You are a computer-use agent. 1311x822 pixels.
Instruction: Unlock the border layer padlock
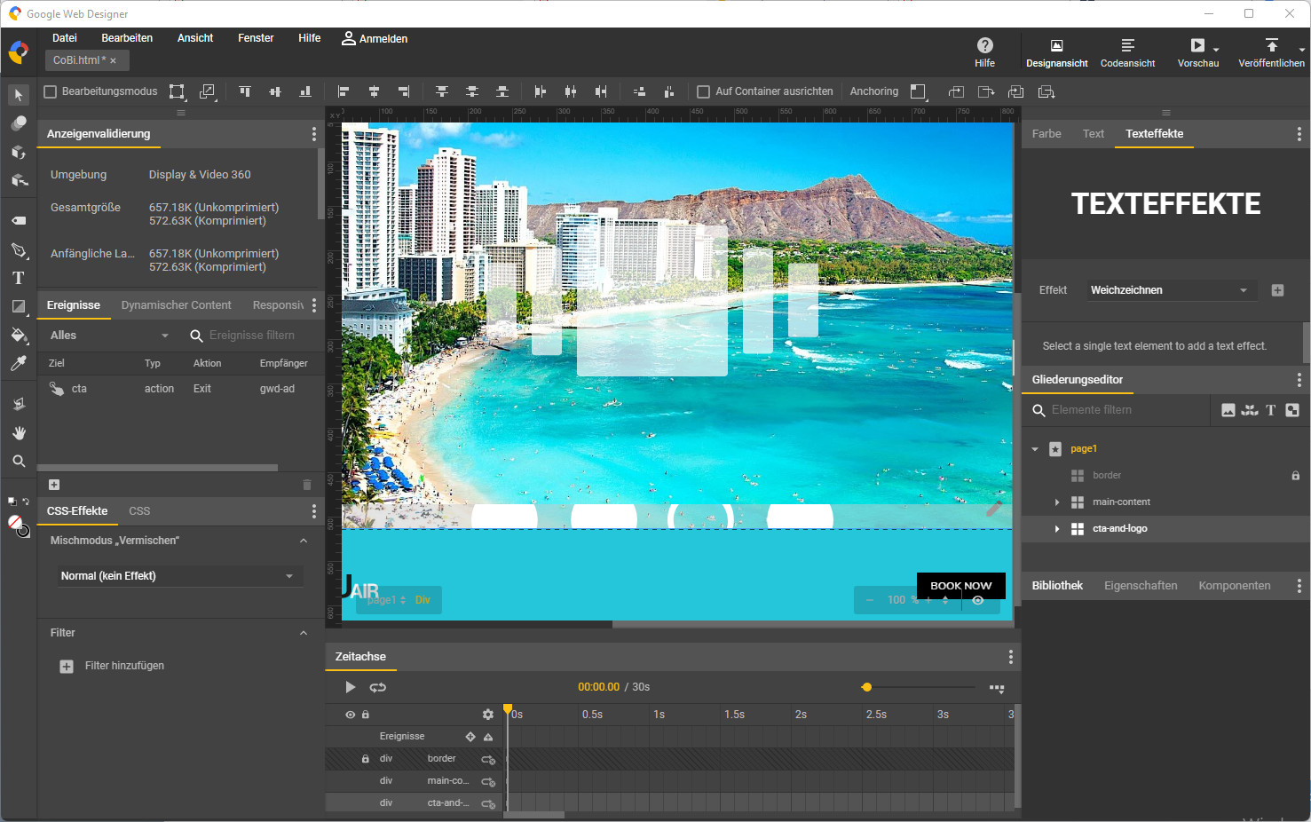[1296, 475]
